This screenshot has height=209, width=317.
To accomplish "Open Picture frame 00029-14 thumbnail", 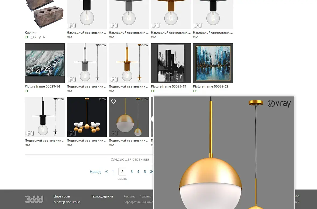I will point(45,63).
